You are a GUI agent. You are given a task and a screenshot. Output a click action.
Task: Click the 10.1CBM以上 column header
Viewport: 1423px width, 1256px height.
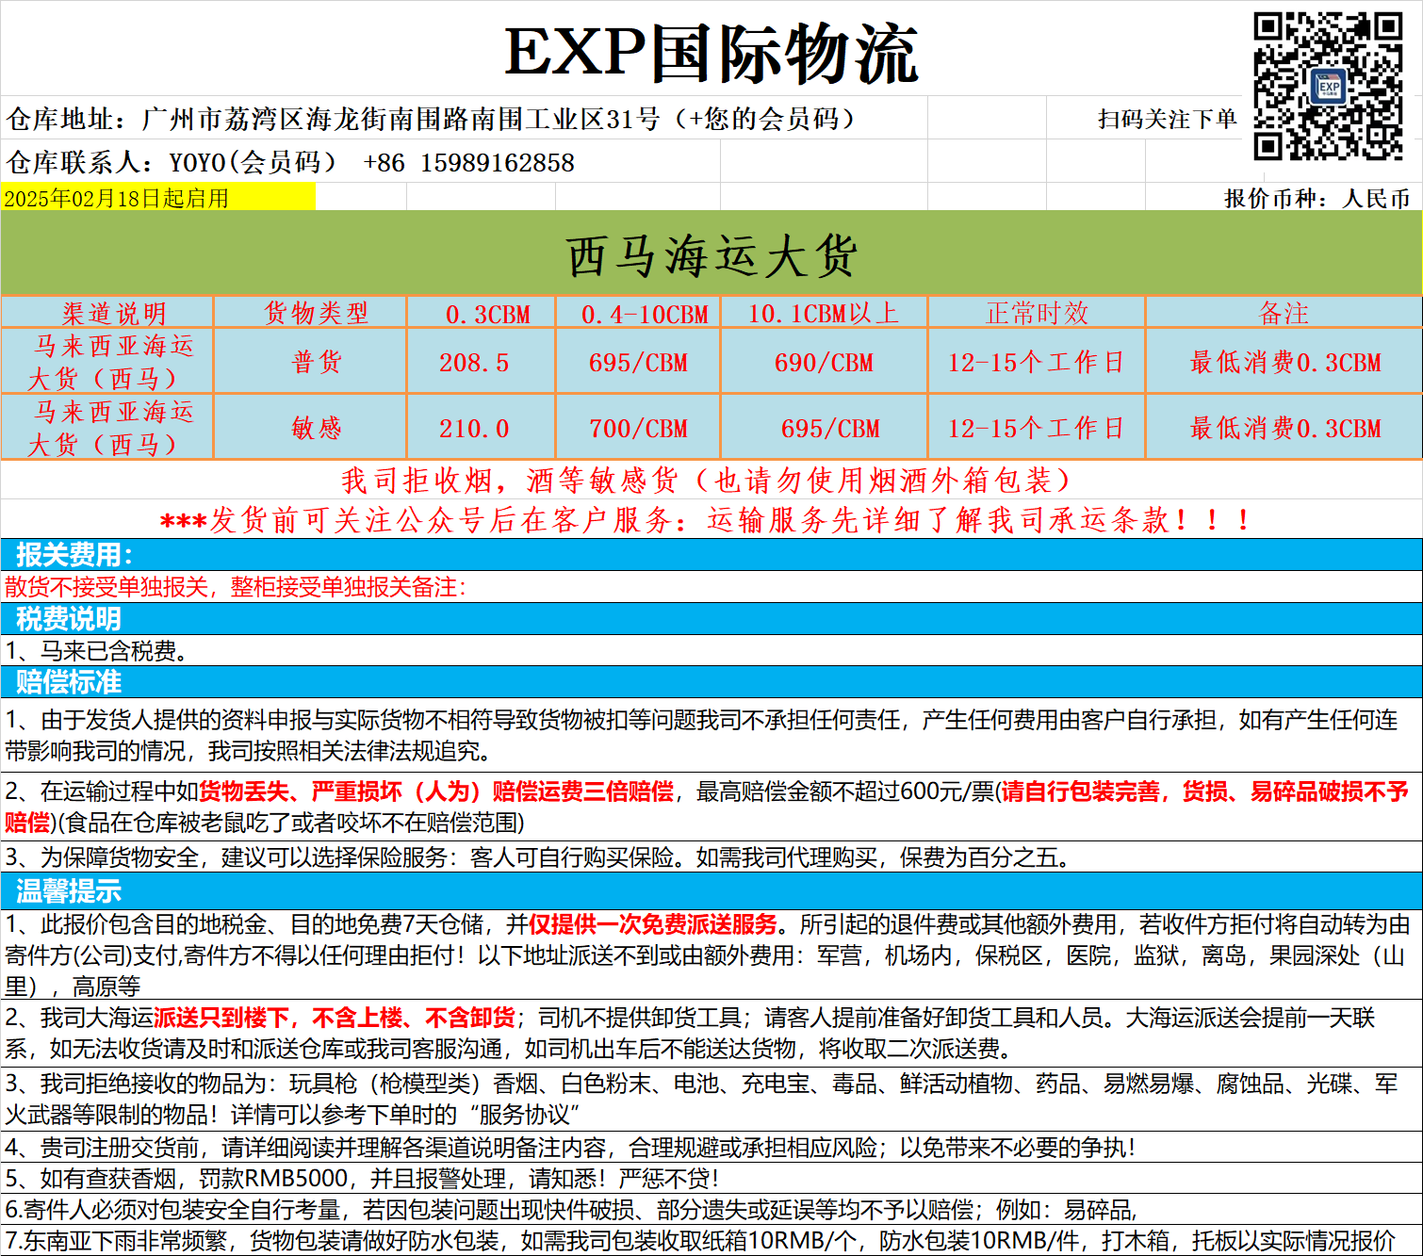coord(824,314)
